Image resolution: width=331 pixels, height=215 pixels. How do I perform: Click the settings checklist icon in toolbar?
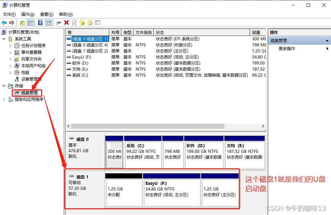[98, 23]
